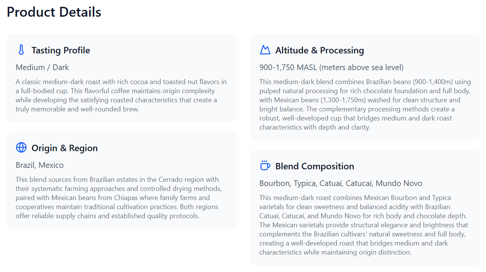Screen dimensions: 486x272
Task: Select the Tasting Profile heading
Action: [61, 50]
